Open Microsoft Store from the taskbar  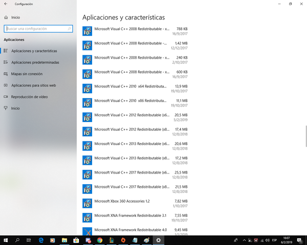[x=76, y=240]
